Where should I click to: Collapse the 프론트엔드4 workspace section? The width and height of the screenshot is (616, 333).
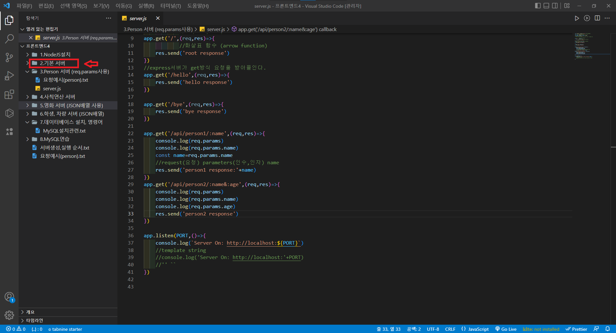pos(68,46)
